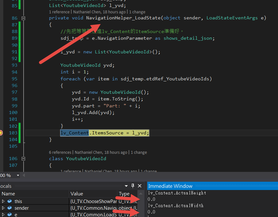This screenshot has width=278, height=217.
Task: Click 'shows_detail_json' on line 89
Action: tap(188, 38)
